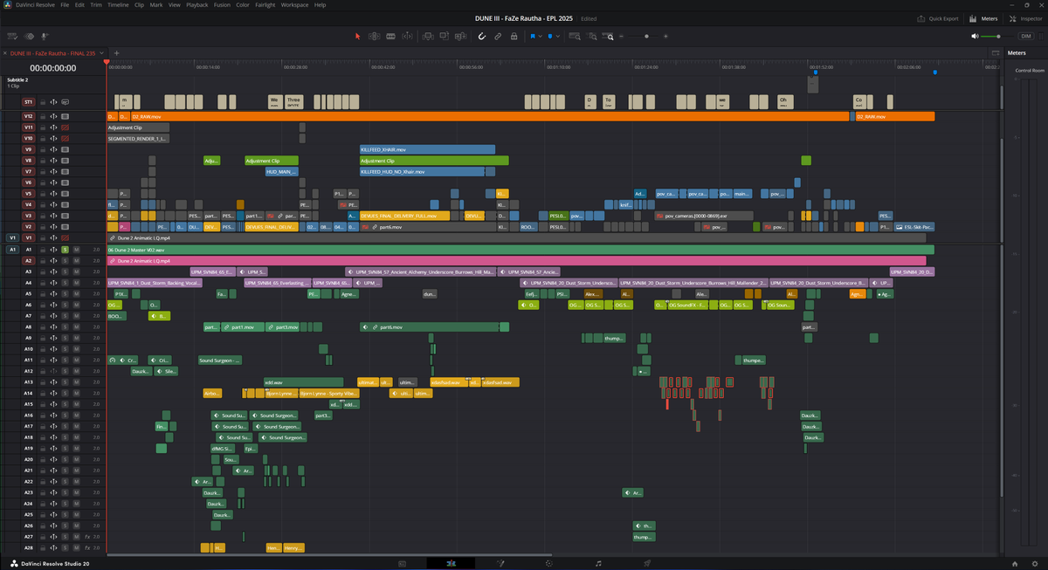The height and width of the screenshot is (570, 1048).
Task: Open the Fusion menu
Action: (221, 4)
